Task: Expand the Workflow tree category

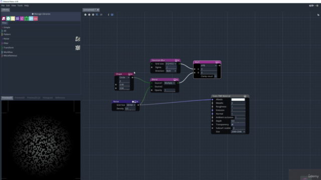Action: 3,52
